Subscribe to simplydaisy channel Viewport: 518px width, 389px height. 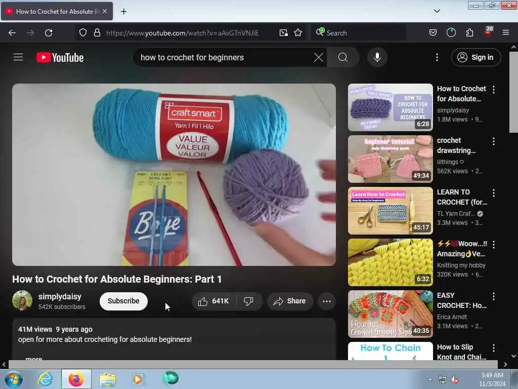(x=123, y=301)
